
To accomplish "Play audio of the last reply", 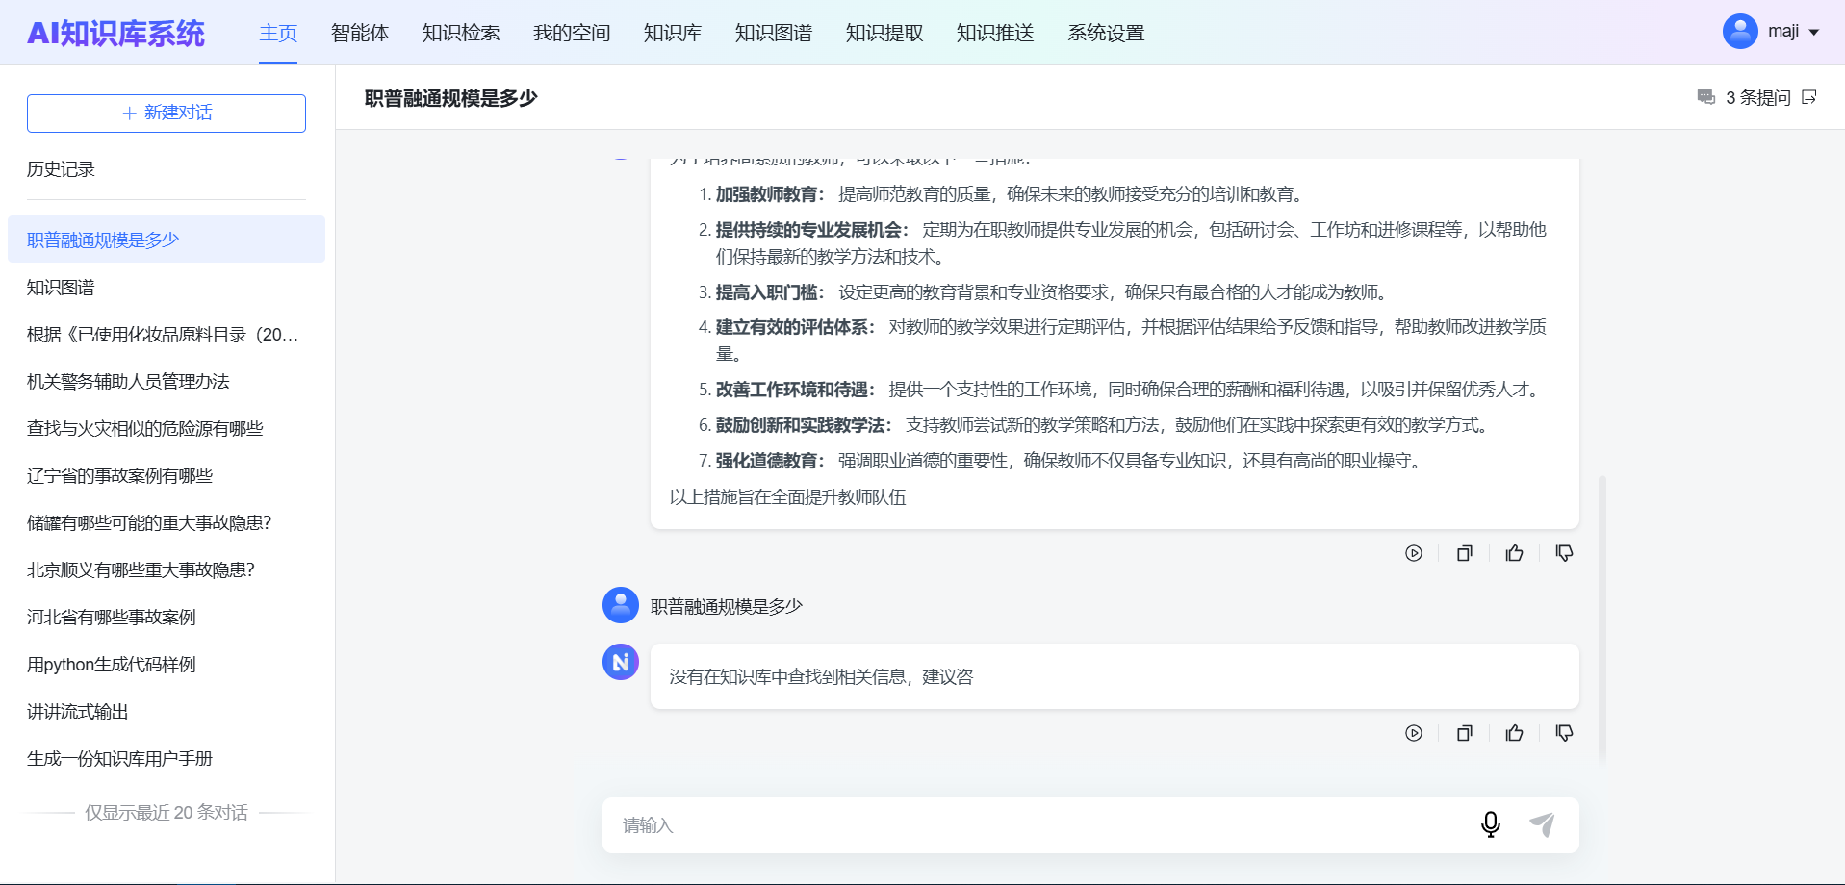I will (1413, 733).
